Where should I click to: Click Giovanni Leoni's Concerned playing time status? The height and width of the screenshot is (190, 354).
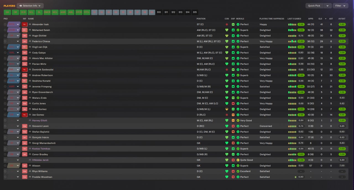point(266,126)
